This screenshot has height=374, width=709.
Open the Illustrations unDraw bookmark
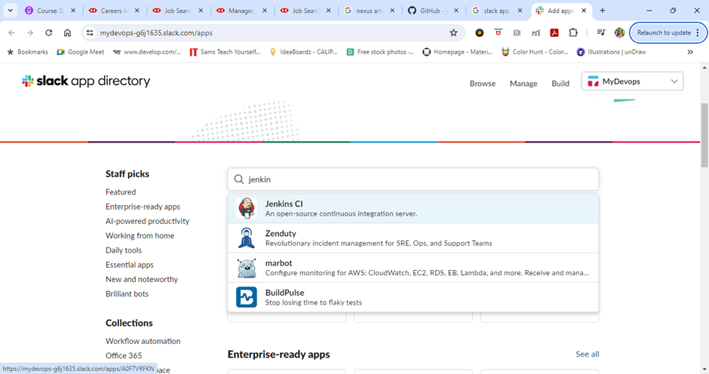point(612,52)
